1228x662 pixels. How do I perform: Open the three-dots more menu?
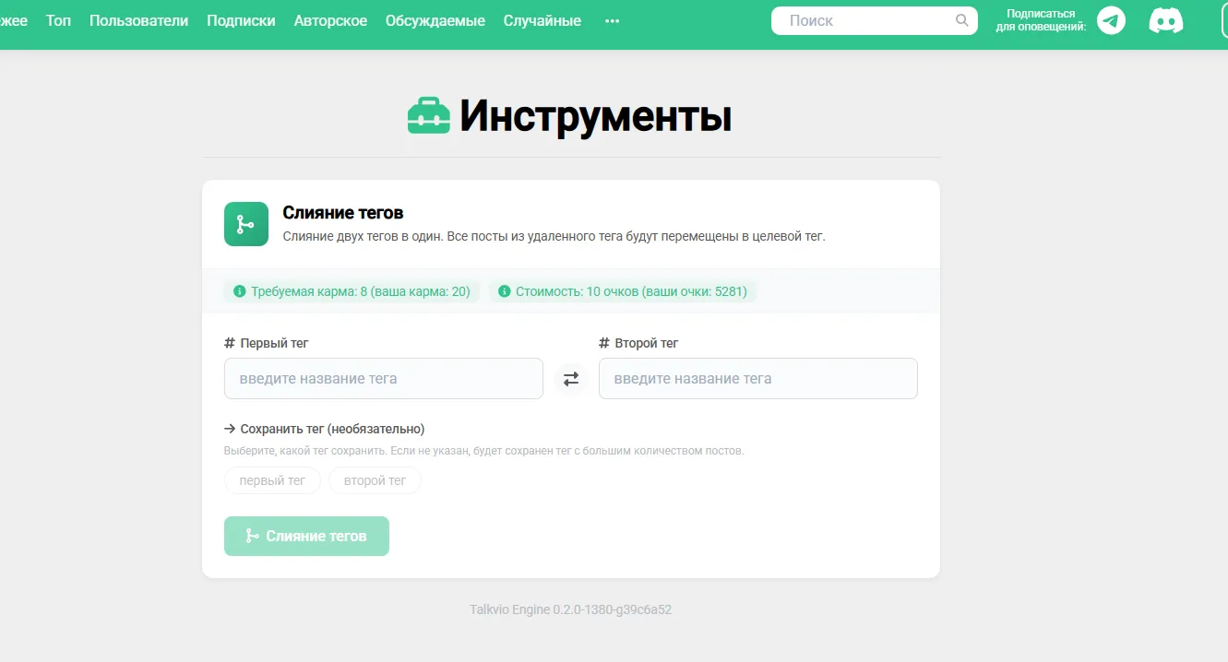[x=613, y=20]
